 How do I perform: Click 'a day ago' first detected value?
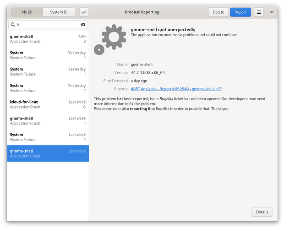point(139,81)
